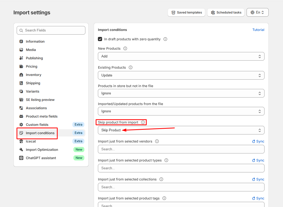Show info for zero quantity draft option

click(165, 39)
